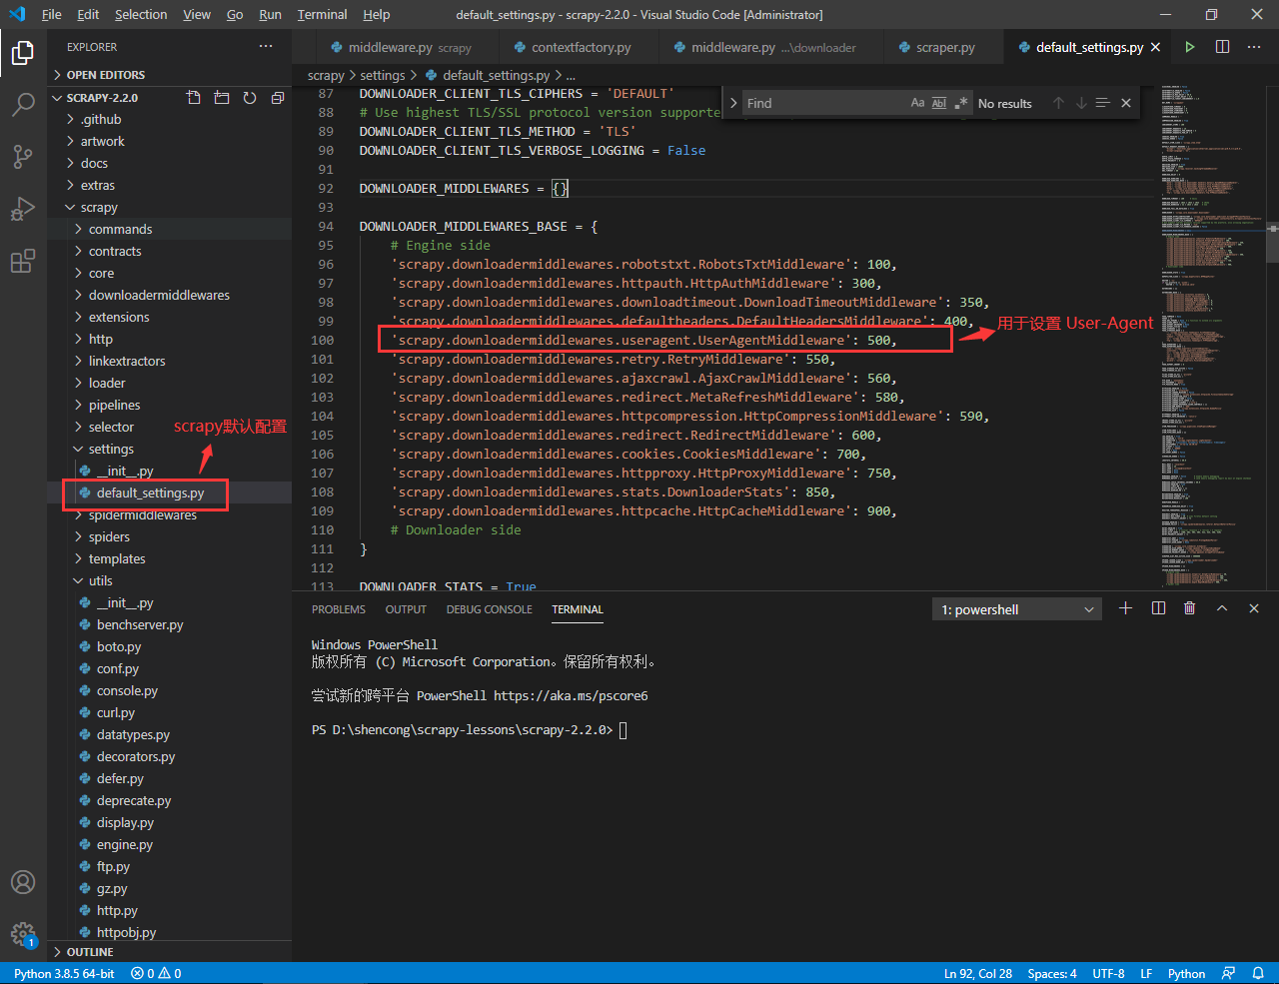Image resolution: width=1279 pixels, height=984 pixels.
Task: Go to previous find match
Action: (1058, 103)
